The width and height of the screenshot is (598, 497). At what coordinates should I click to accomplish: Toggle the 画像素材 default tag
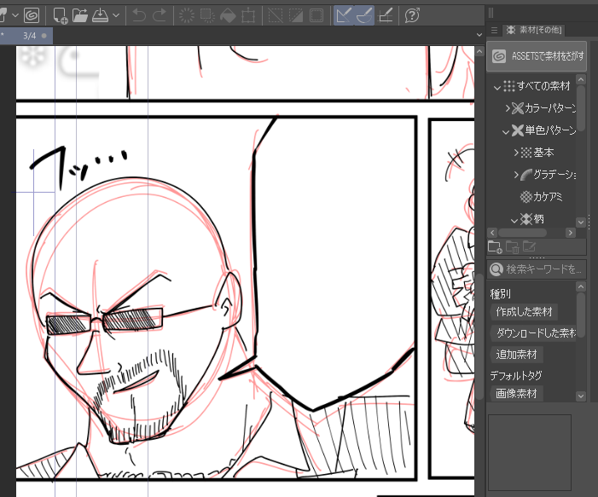pos(516,393)
